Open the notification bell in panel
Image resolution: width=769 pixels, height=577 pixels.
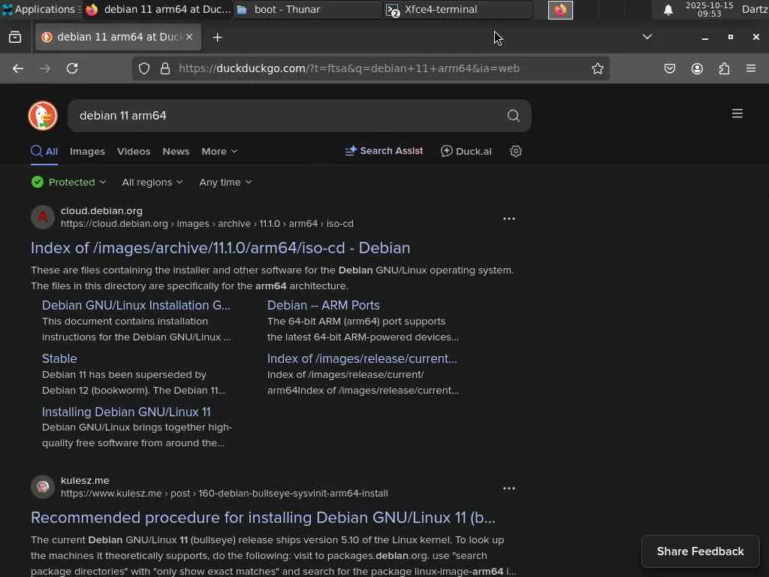coord(668,10)
